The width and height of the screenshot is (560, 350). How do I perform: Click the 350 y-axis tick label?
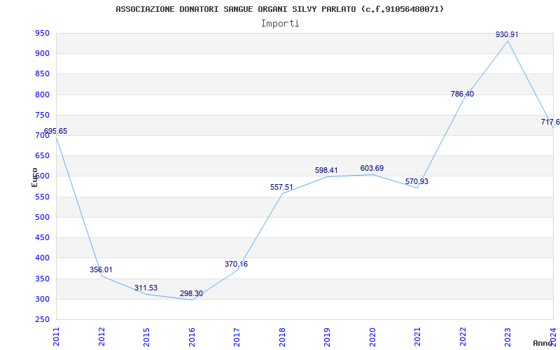tap(42, 279)
